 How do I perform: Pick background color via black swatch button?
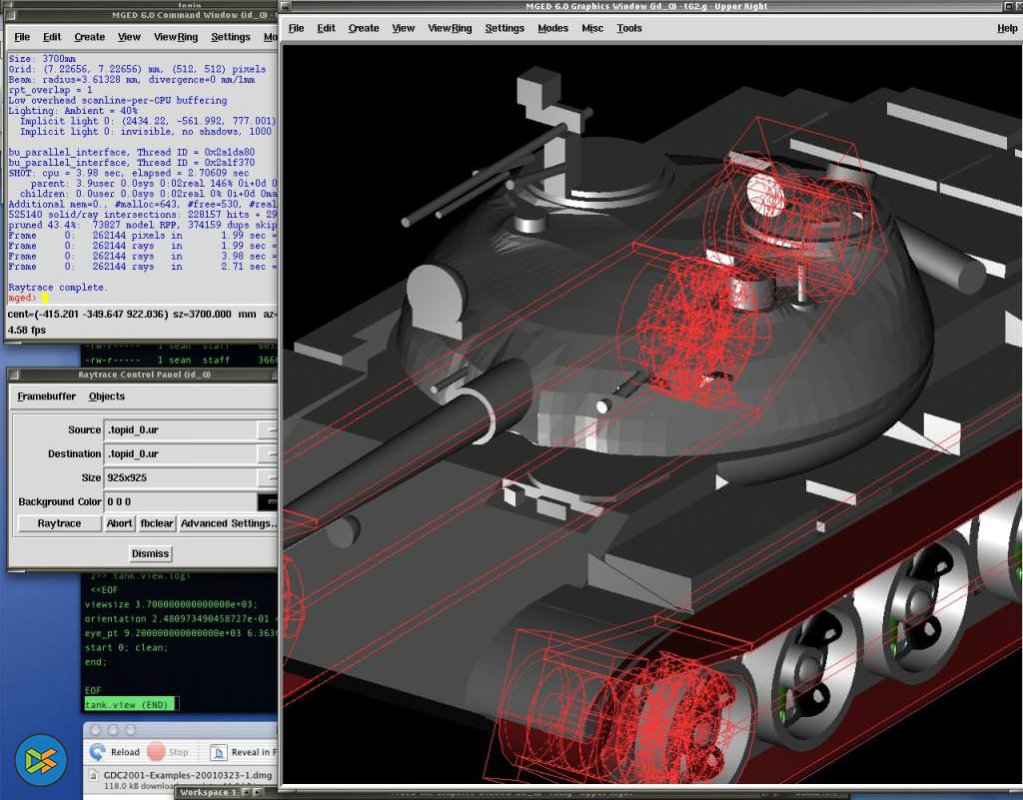tap(267, 501)
